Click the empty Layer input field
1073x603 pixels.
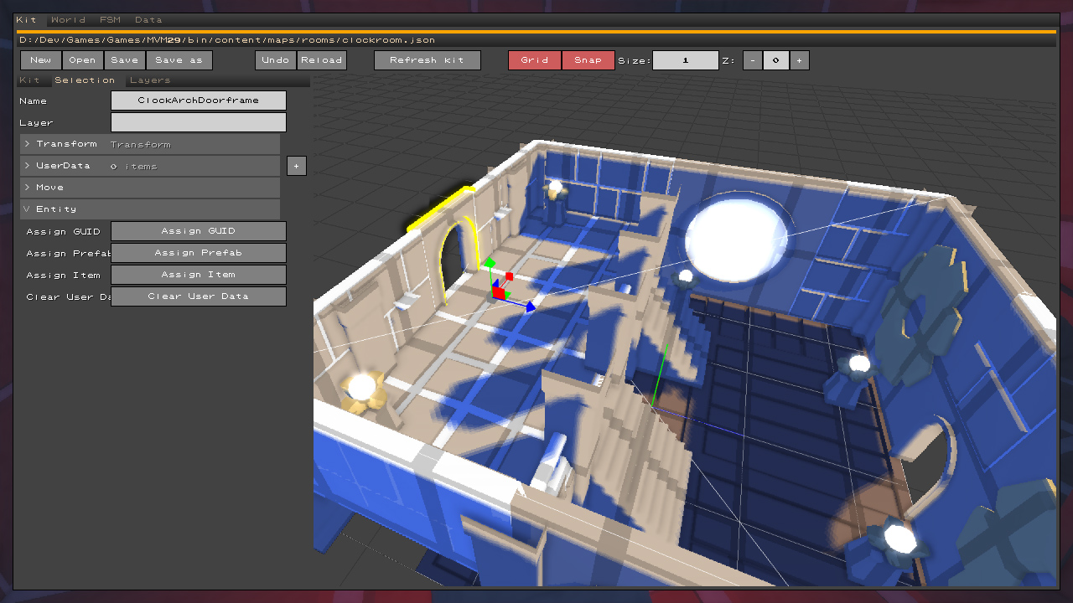pyautogui.click(x=199, y=122)
